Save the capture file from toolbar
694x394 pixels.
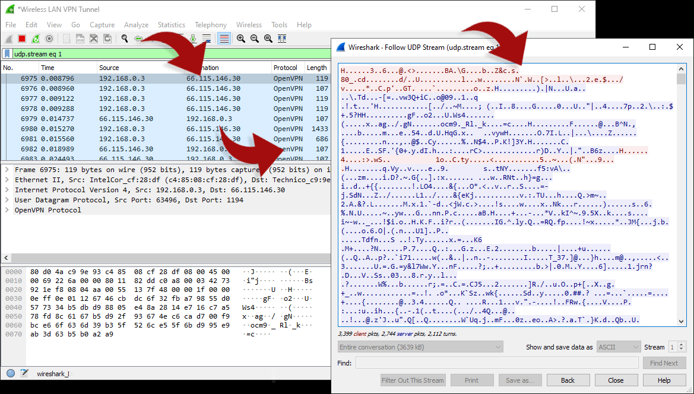pos(80,39)
